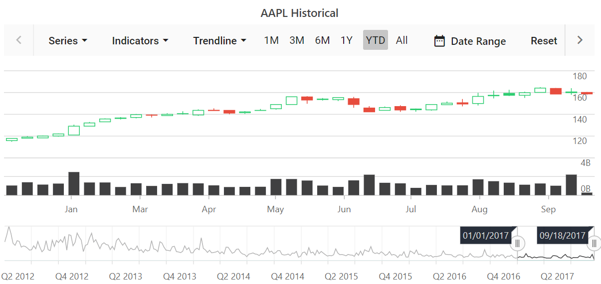Open the Date Range calendar picker
Screen dimensions: 601x284
pos(470,41)
